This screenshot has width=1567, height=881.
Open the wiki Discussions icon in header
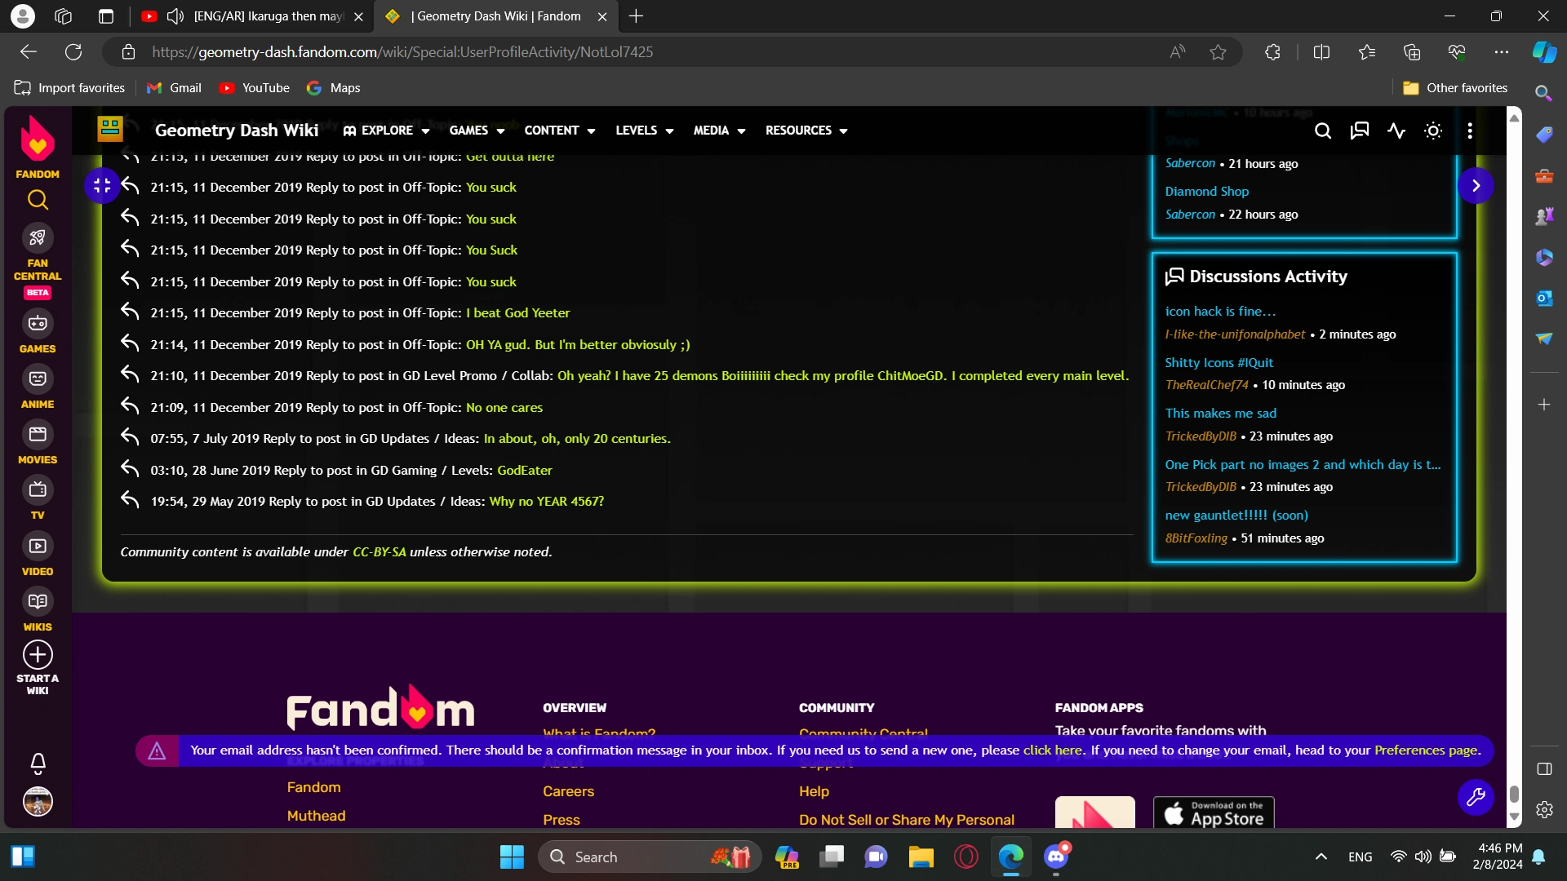click(1360, 131)
